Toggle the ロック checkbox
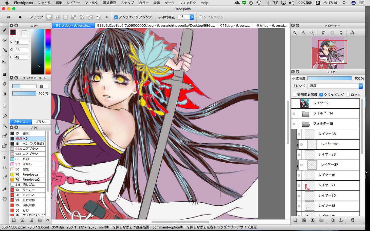Screen dimensions: 370x231 click(348, 95)
